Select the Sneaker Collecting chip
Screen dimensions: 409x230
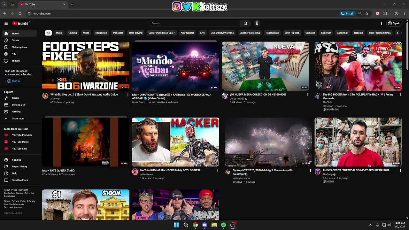click(250, 33)
